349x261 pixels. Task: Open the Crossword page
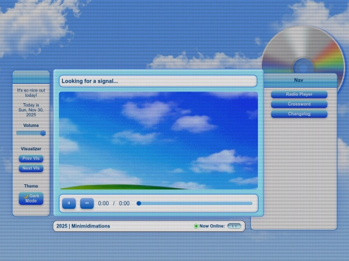[299, 104]
